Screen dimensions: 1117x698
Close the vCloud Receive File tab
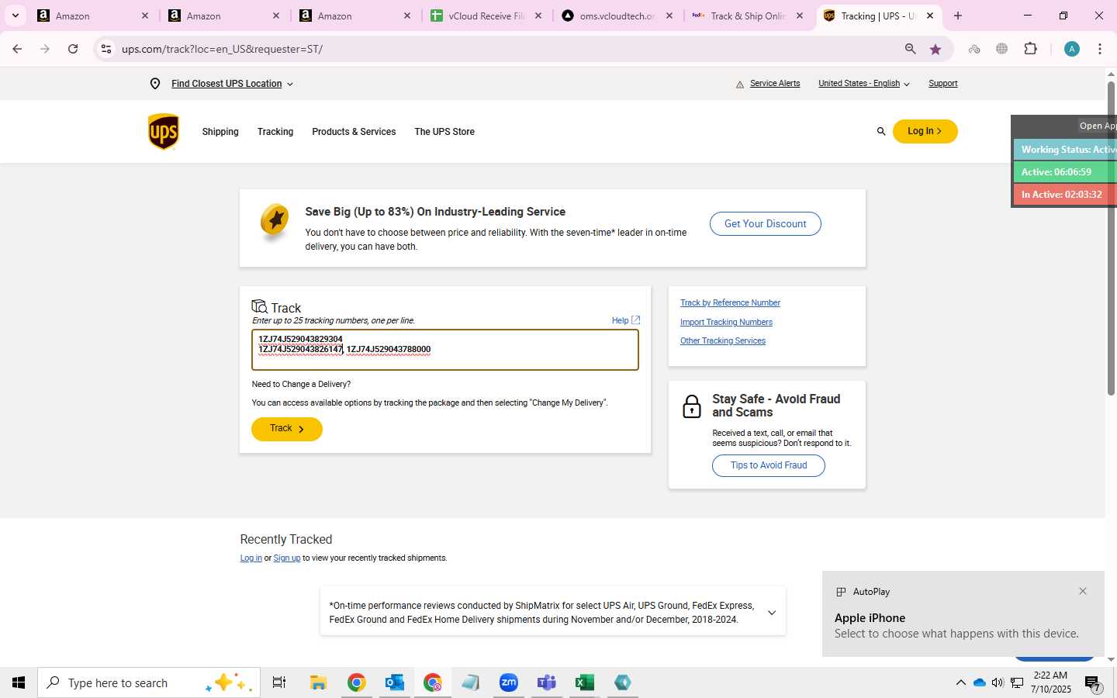click(538, 16)
